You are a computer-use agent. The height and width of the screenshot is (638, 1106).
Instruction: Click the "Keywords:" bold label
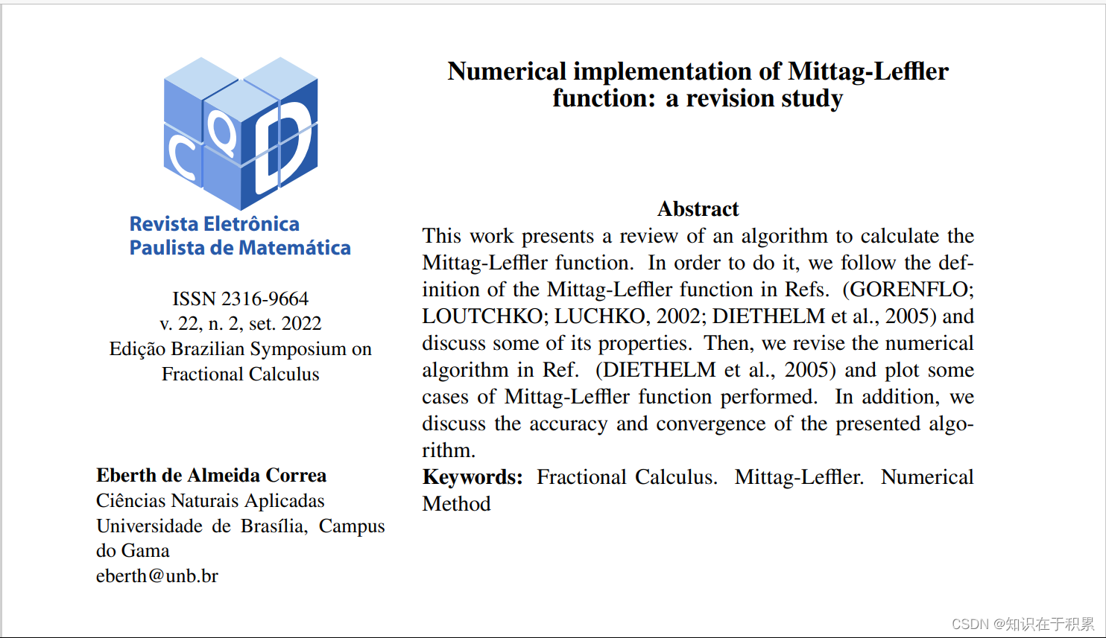pos(473,477)
